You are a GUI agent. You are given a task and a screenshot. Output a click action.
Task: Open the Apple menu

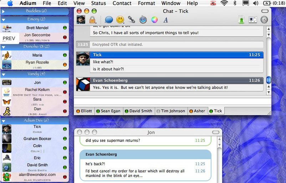(10, 3)
